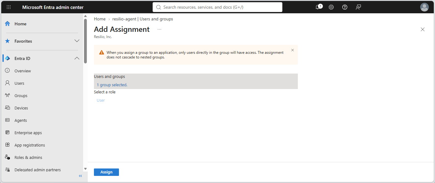Go to the Home breadcrumb link
Viewport: 435px width, 183px height.
[x=100, y=19]
